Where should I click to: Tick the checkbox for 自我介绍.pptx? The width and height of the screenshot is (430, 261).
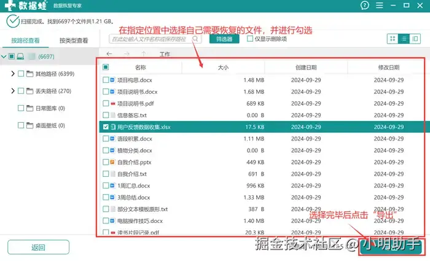click(x=106, y=162)
